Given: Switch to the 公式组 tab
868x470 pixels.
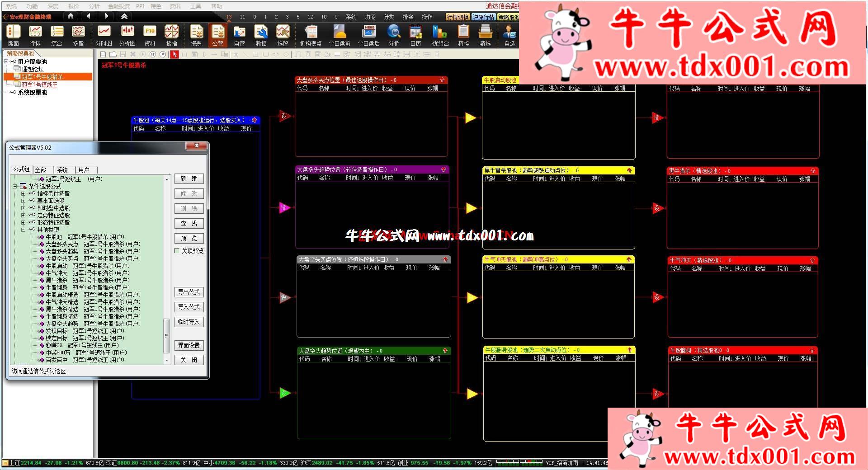Looking at the screenshot, I should (21, 169).
